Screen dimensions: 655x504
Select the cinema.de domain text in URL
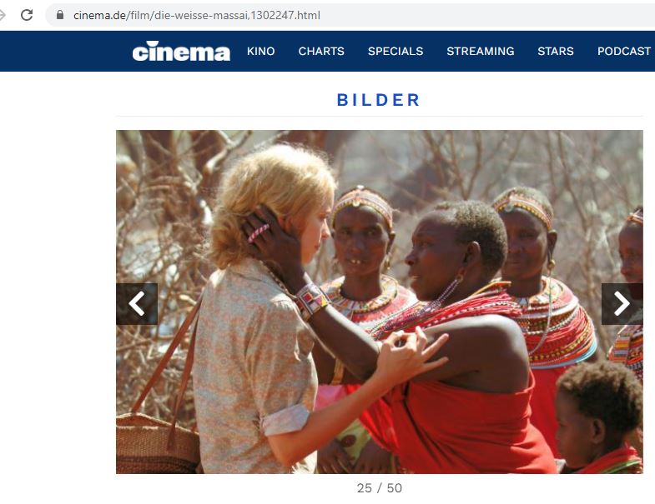tap(100, 16)
